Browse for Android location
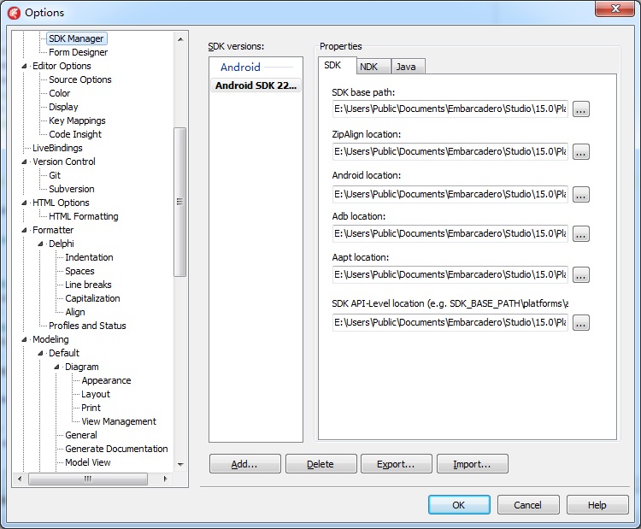Screen dimensions: 641x529 pyautogui.click(x=580, y=195)
